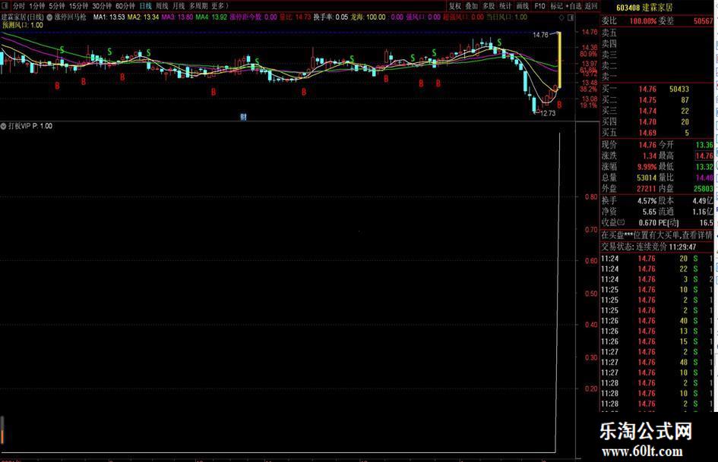Click the 涨幅 9.99% value
The image size is (718, 462).
pos(647,167)
